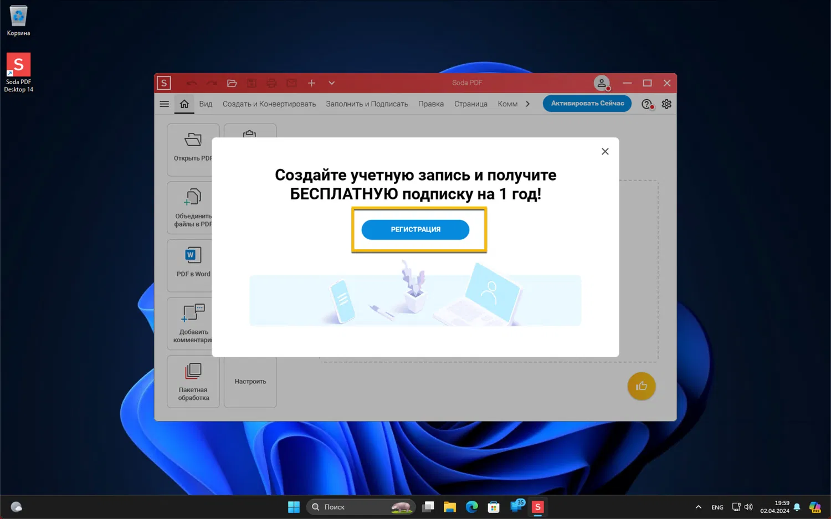This screenshot has width=831, height=519.
Task: Click the Undo arrow in the title bar
Action: (x=192, y=83)
